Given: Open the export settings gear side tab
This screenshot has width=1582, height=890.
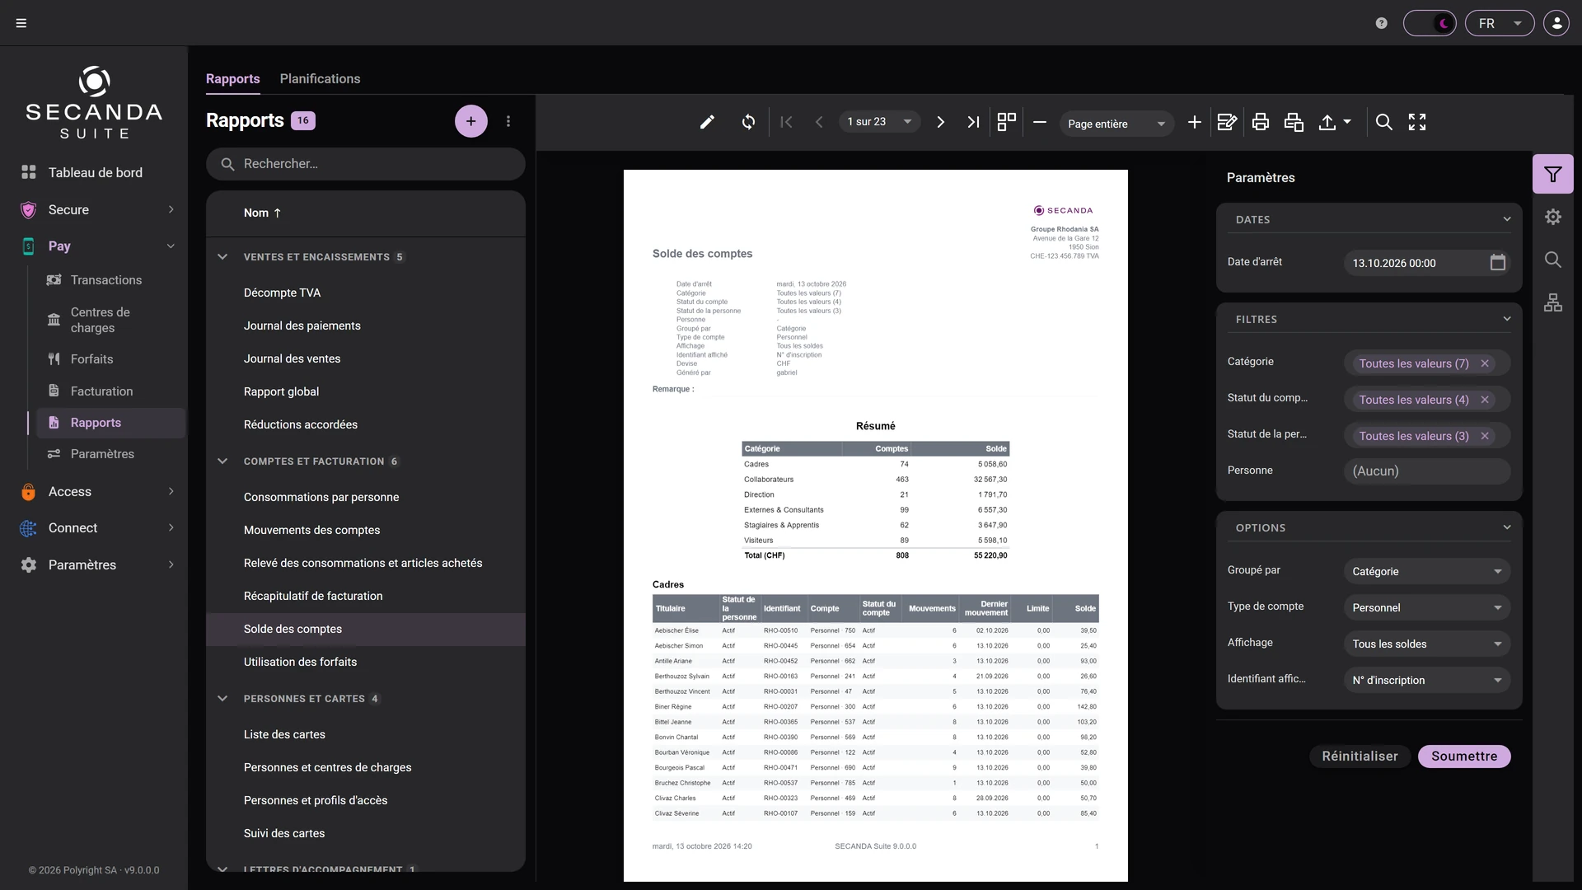Looking at the screenshot, I should point(1552,217).
